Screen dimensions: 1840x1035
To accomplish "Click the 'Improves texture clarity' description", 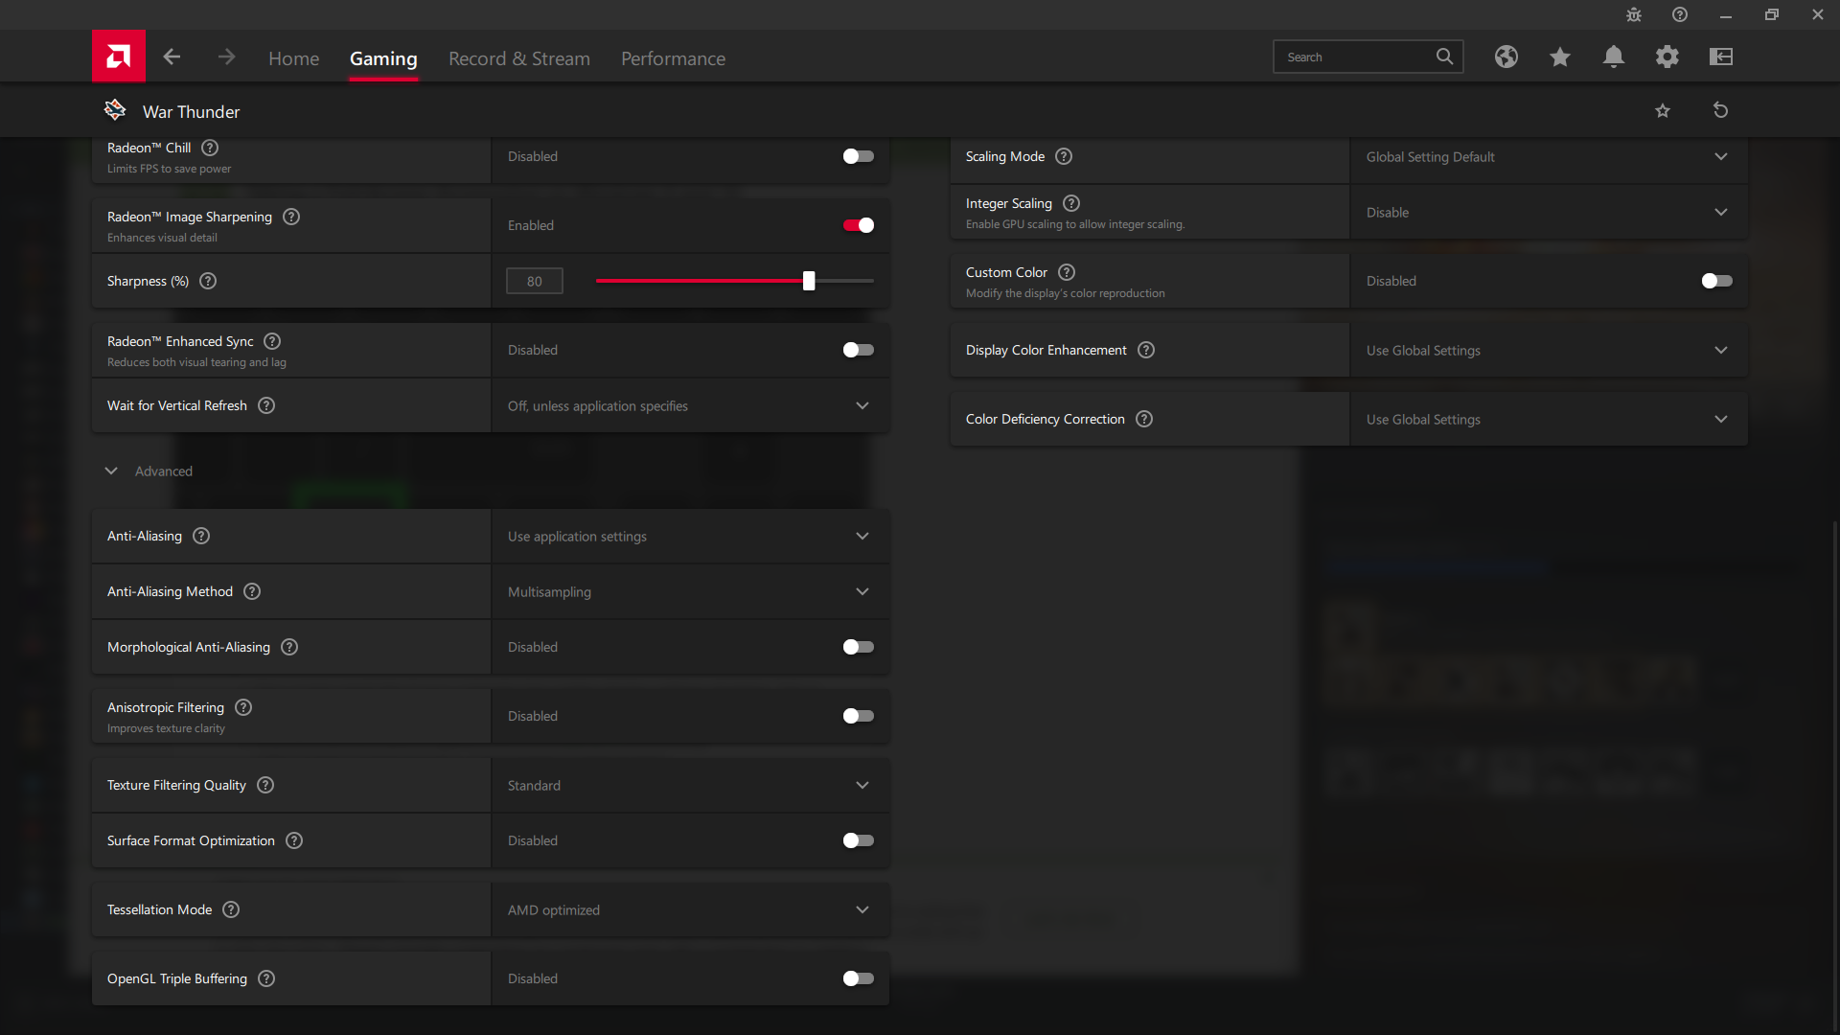I will click(166, 728).
